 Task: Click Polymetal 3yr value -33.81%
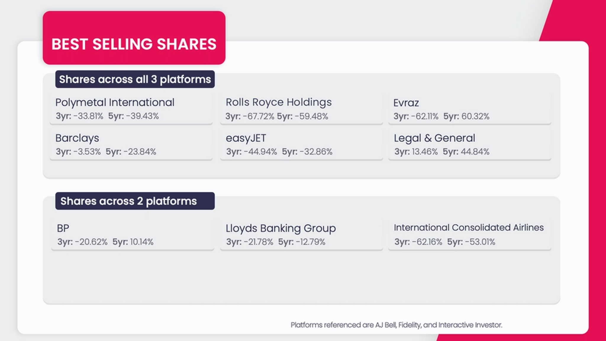(88, 116)
